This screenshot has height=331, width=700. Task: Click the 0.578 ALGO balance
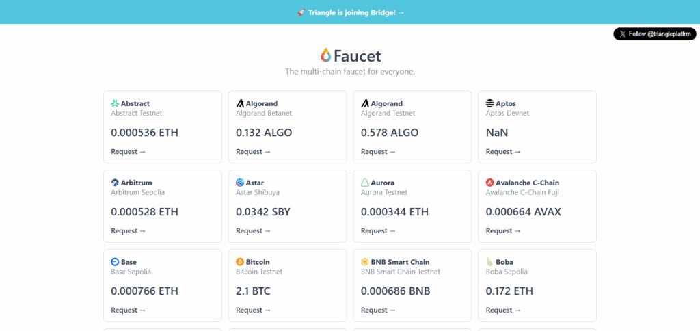(390, 133)
